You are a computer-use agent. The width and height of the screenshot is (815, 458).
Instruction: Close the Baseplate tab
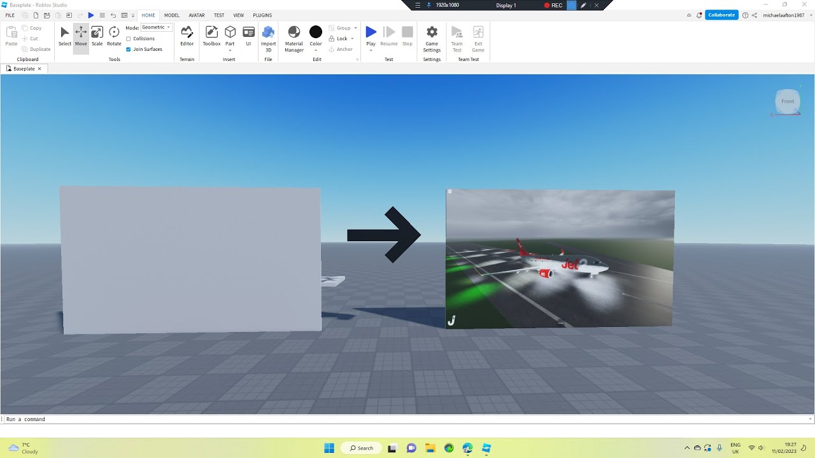(x=39, y=69)
